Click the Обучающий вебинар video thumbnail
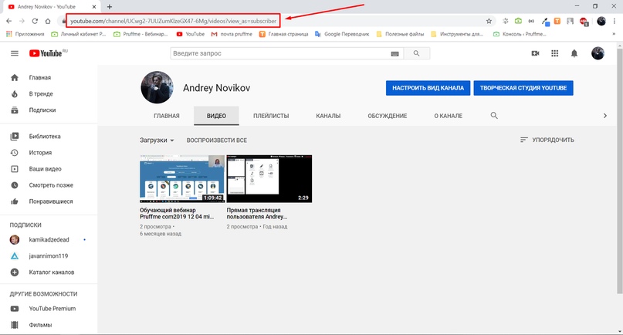This screenshot has height=335, width=623. (x=182, y=179)
